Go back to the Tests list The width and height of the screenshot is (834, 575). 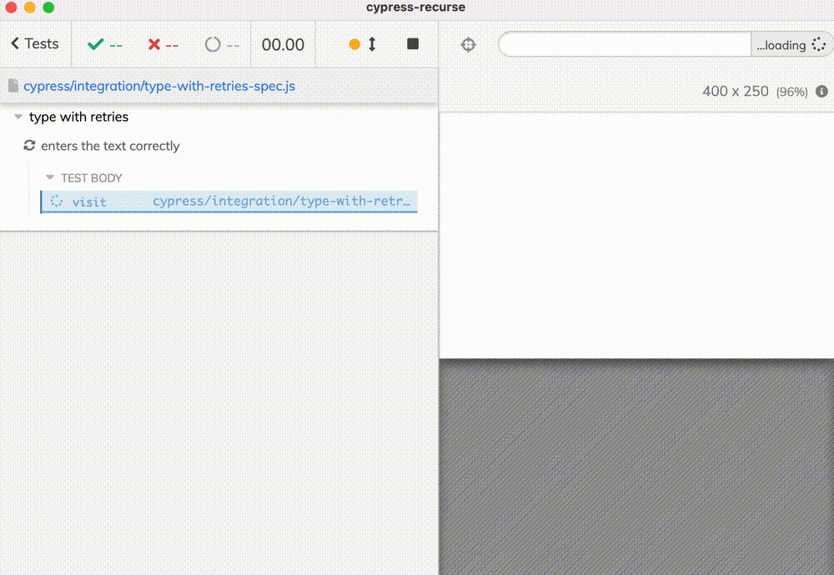(33, 43)
